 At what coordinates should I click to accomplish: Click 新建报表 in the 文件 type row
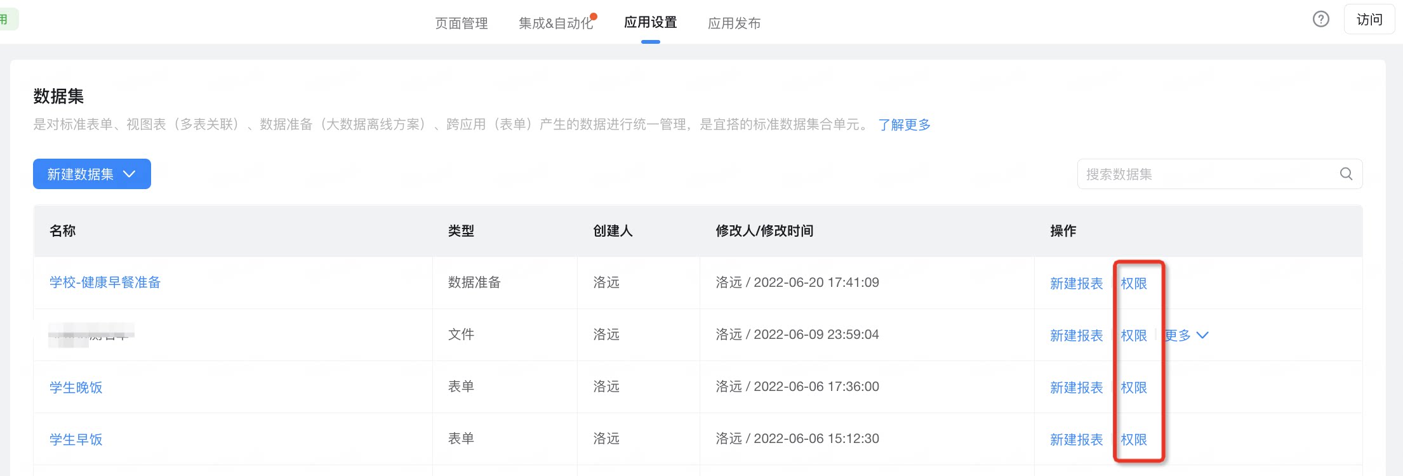[x=1076, y=335]
